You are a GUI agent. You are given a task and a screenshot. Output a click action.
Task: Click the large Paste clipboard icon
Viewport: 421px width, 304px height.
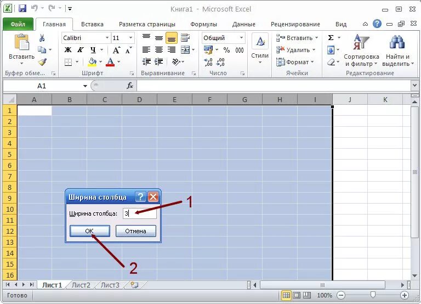pyautogui.click(x=21, y=42)
